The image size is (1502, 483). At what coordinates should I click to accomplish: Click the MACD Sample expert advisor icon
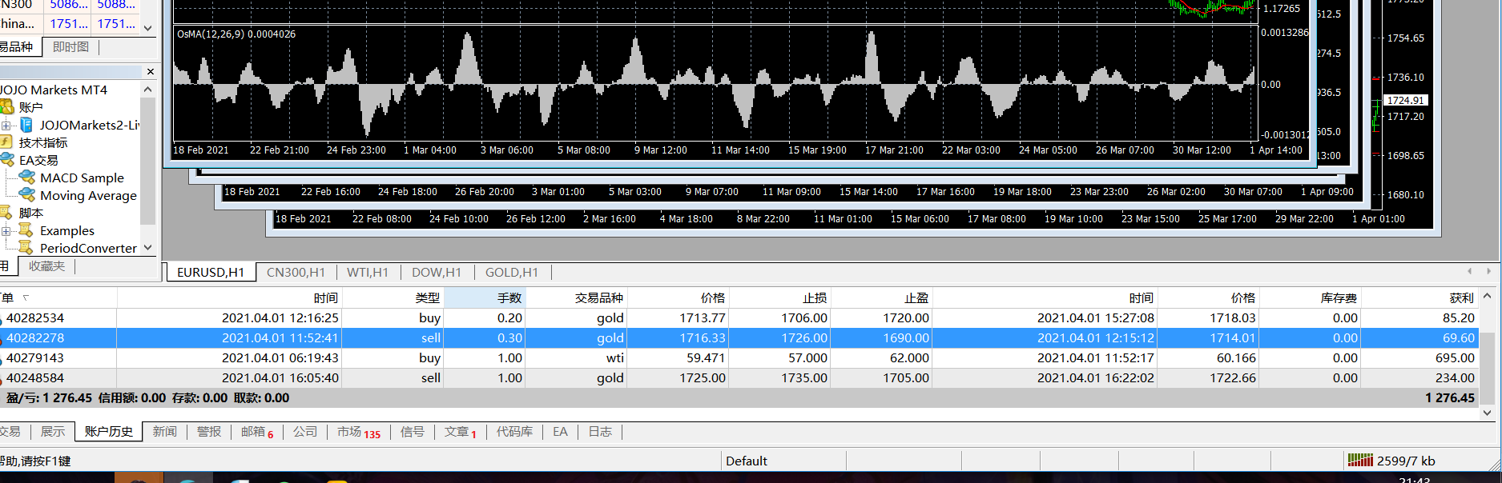[x=26, y=178]
